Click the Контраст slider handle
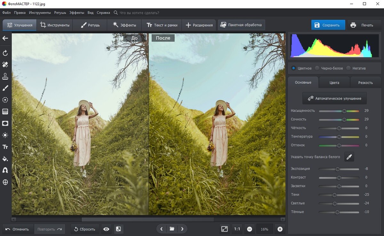Image resolution: width=384 pixels, height=236 pixels. coord(339,177)
